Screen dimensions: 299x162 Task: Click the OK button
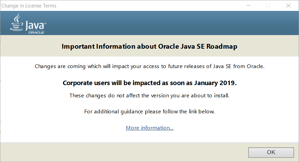pyautogui.click(x=271, y=152)
